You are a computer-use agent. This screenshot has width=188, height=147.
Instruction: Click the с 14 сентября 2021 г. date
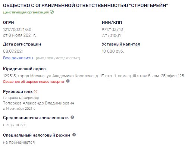[19, 109]
